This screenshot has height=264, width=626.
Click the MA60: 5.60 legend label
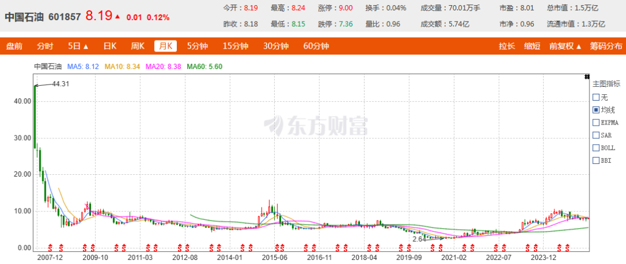click(x=205, y=67)
